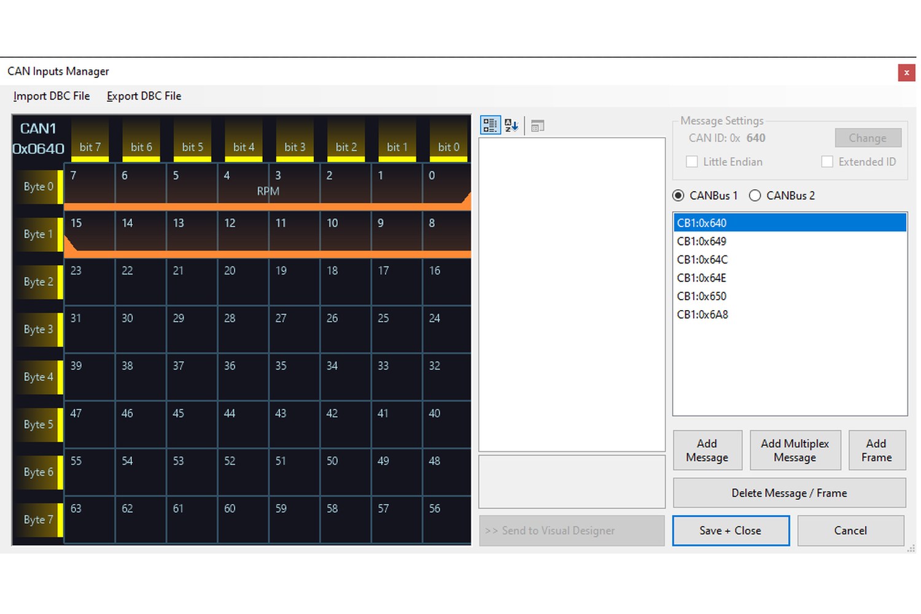Click the Add Frame button
Screen dimensions: 921x614
877,450
